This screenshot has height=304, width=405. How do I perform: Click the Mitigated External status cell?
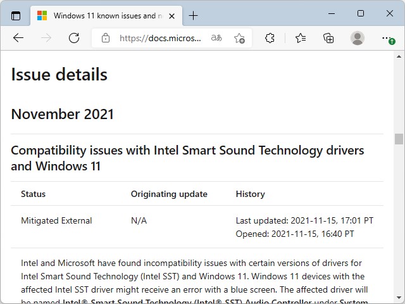pyautogui.click(x=56, y=220)
